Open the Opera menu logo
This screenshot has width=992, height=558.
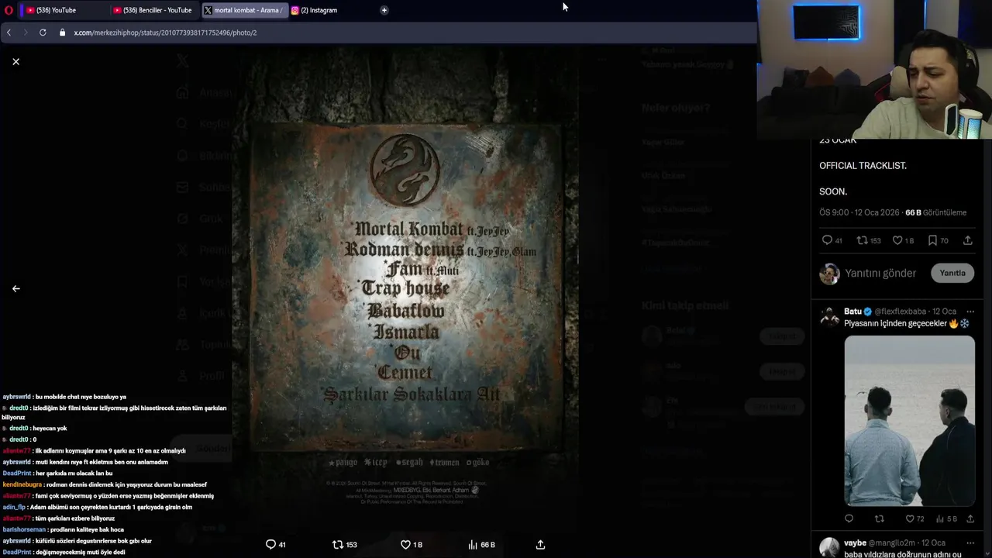(9, 10)
